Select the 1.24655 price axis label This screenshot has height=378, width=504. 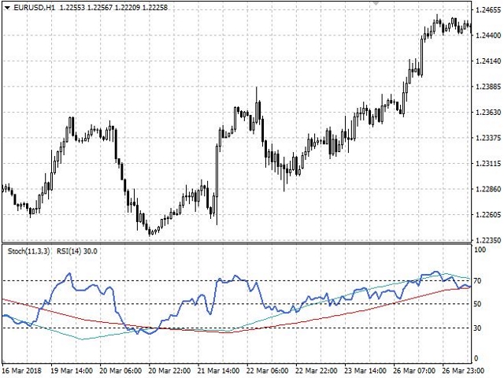pyautogui.click(x=488, y=10)
